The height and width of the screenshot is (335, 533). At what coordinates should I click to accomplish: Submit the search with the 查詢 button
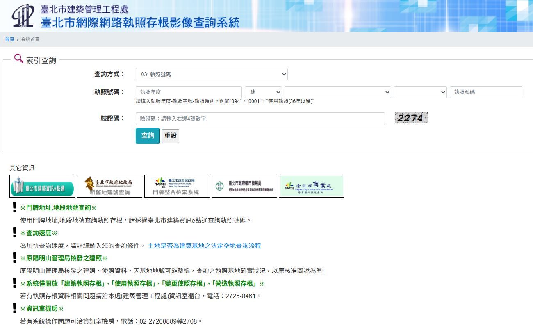point(148,136)
